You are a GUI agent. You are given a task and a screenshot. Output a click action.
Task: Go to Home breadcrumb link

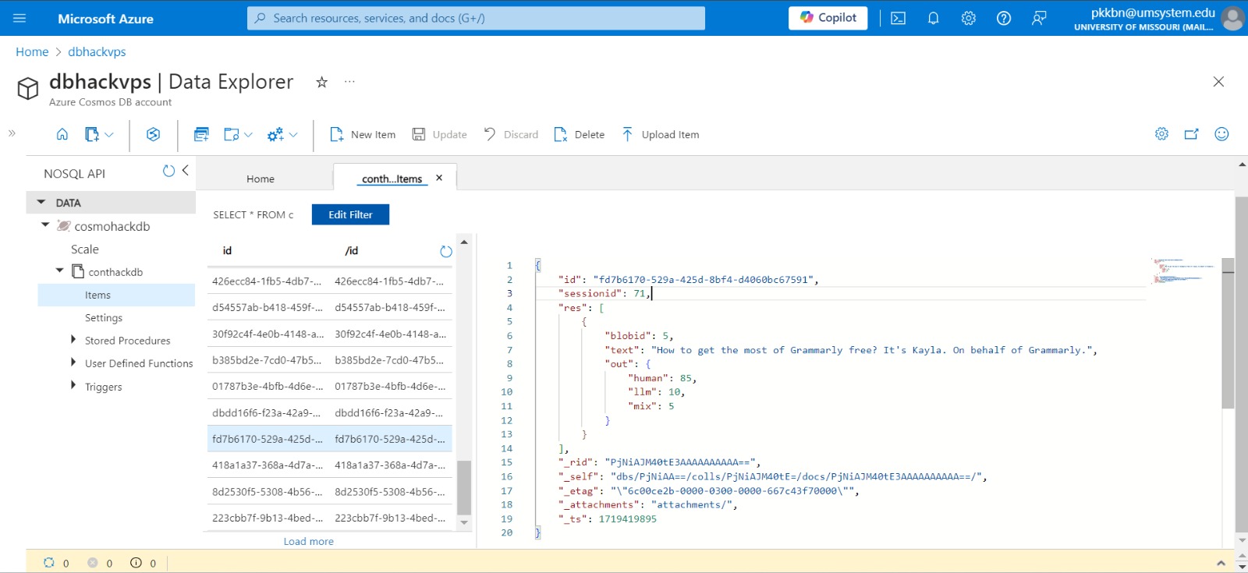tap(32, 51)
